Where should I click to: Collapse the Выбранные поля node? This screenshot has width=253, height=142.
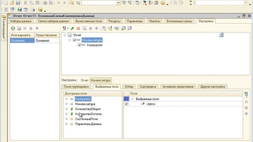tap(132, 99)
